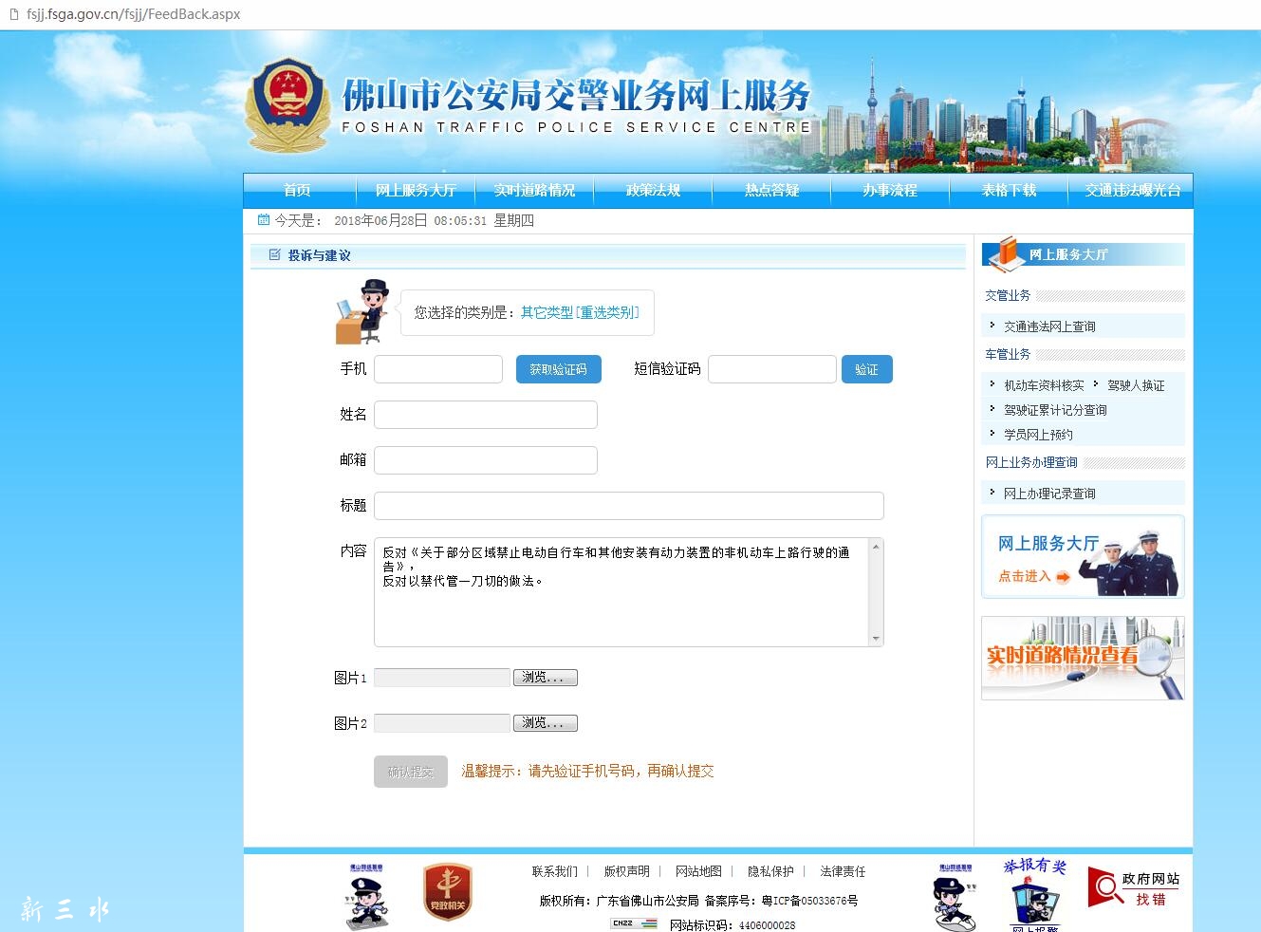Image resolution: width=1261 pixels, height=932 pixels.
Task: Click the scroll-up arrow in content textarea
Action: (x=876, y=547)
